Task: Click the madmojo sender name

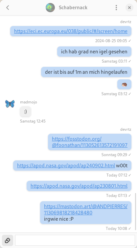Action: click(x=29, y=102)
